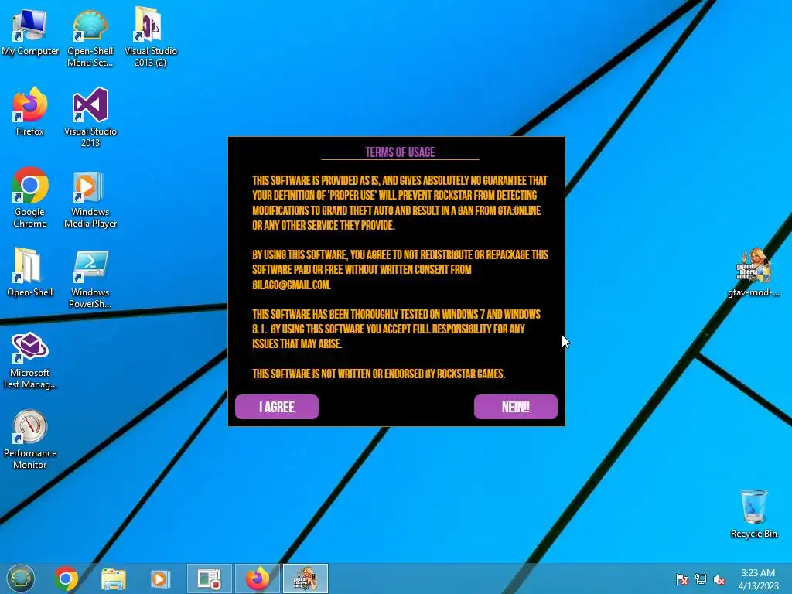Screen dimensions: 792x594
Task: Select Performance Monitor desktop shortcut
Action: coord(30,439)
